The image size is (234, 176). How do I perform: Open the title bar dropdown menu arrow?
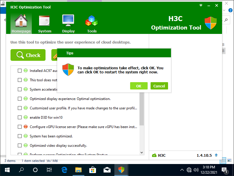201,5
